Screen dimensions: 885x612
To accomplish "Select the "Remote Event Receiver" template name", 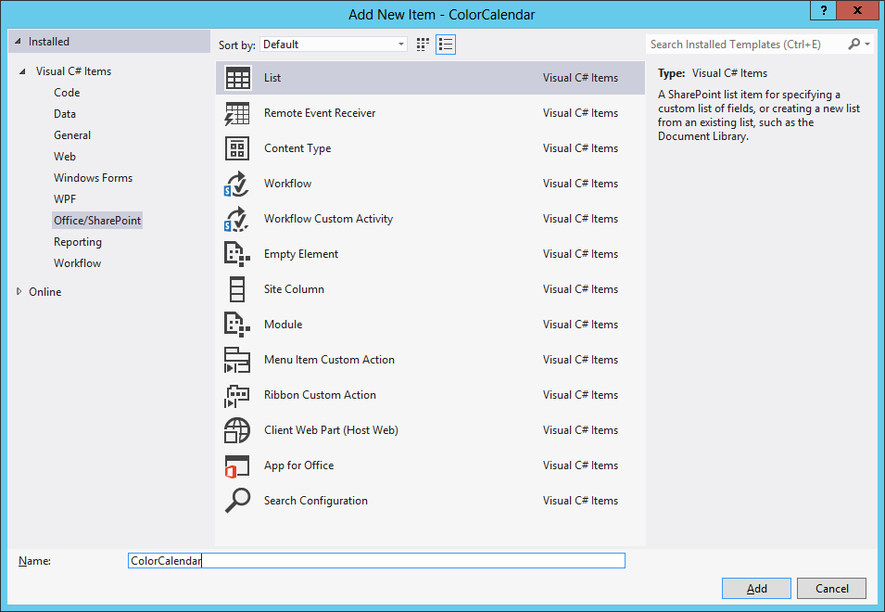I will pyautogui.click(x=320, y=113).
